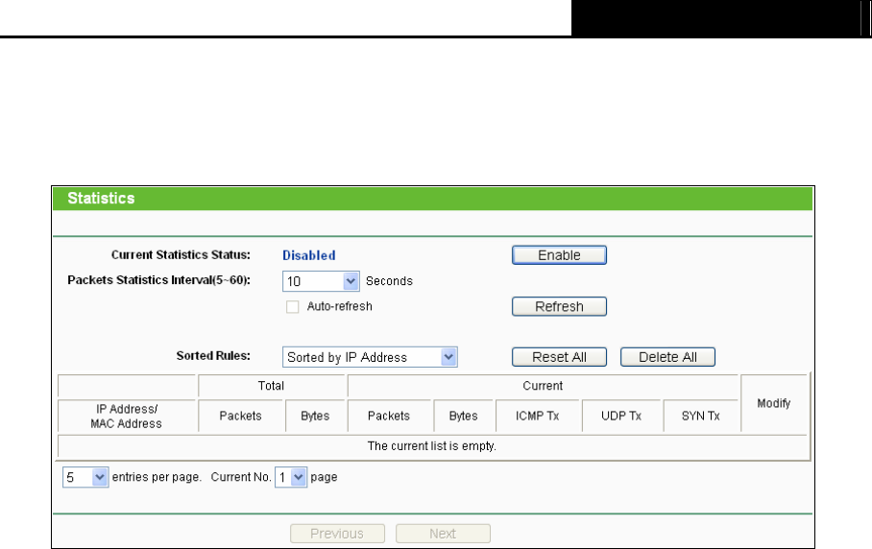Click the Total group header
872x549 pixels.
271,386
